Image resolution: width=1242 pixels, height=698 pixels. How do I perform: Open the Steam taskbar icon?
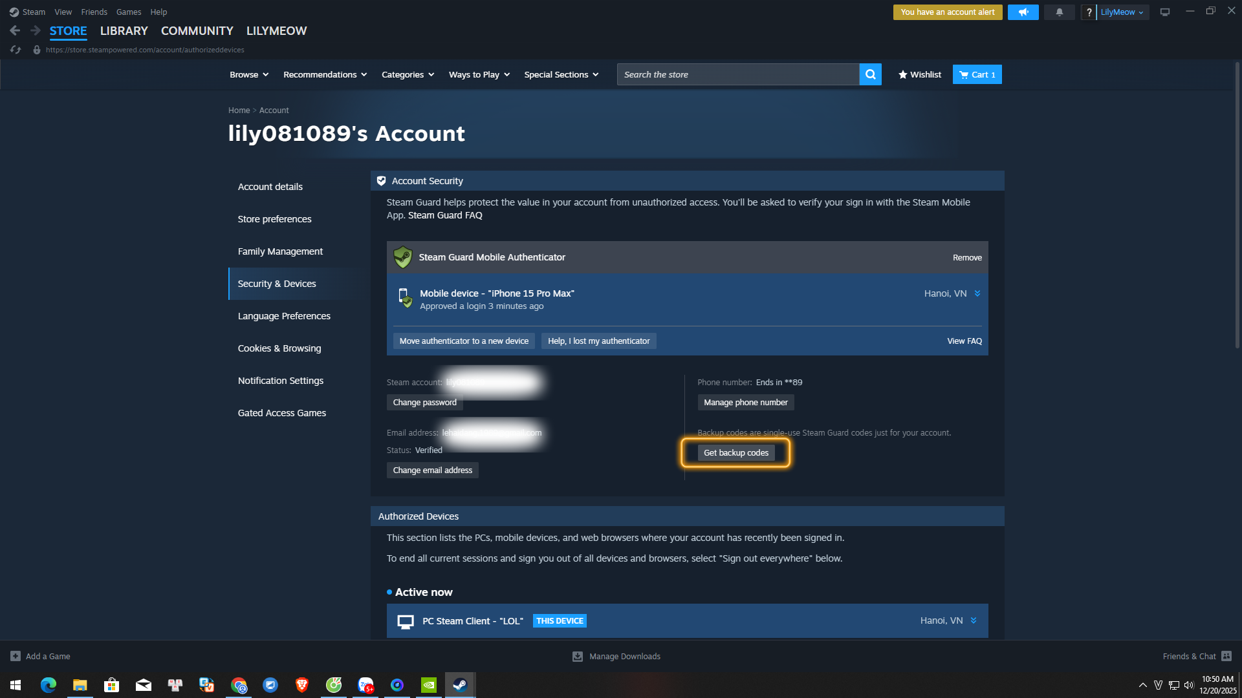click(460, 685)
